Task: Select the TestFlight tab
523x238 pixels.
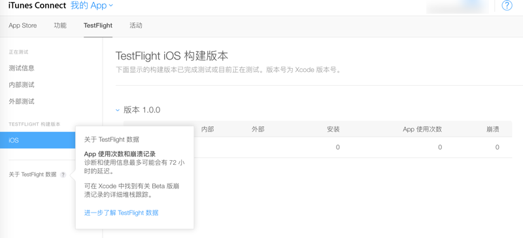Action: (97, 25)
